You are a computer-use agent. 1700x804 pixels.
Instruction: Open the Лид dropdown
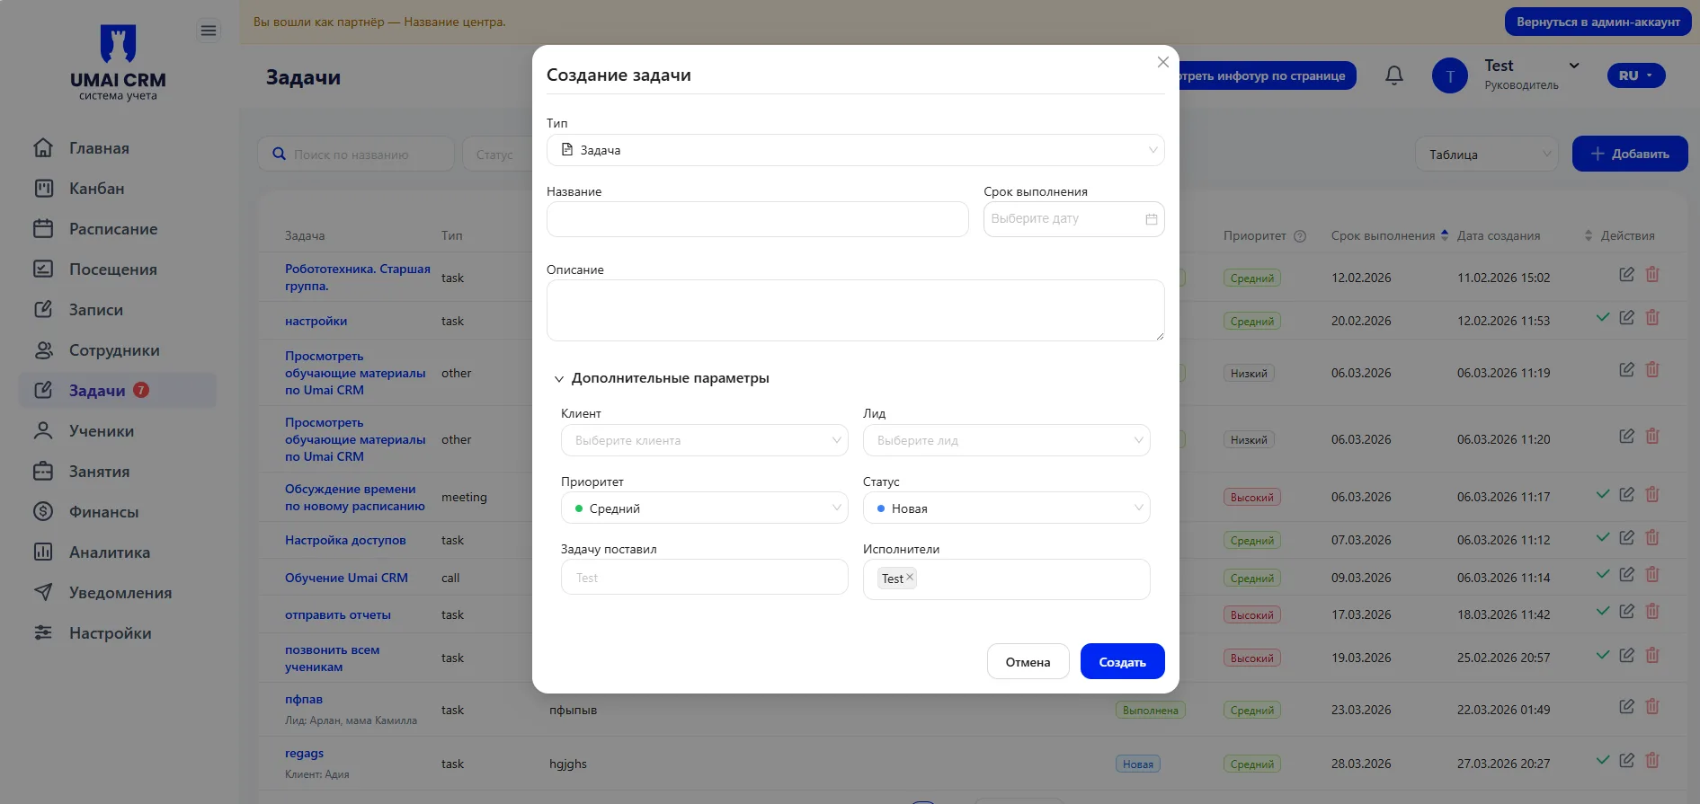[1006, 440]
